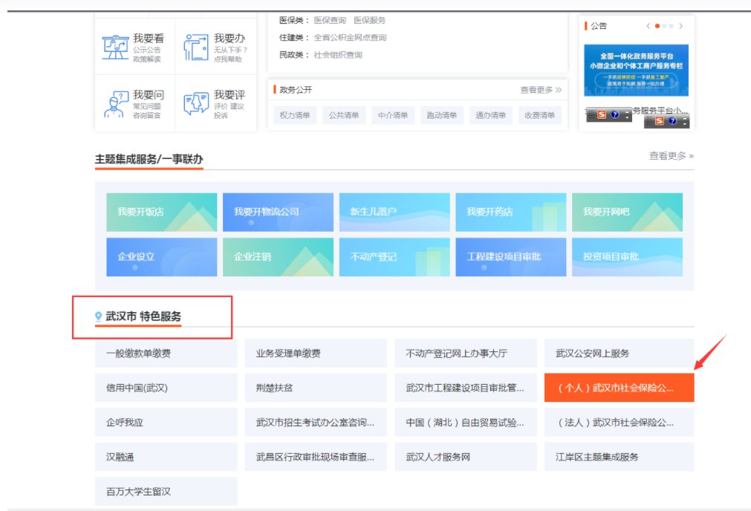
Task: Go to next announcement with right arrow
Action: click(680, 26)
